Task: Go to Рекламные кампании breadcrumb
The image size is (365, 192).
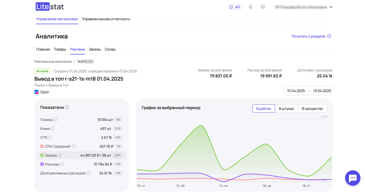Action: 53,62
